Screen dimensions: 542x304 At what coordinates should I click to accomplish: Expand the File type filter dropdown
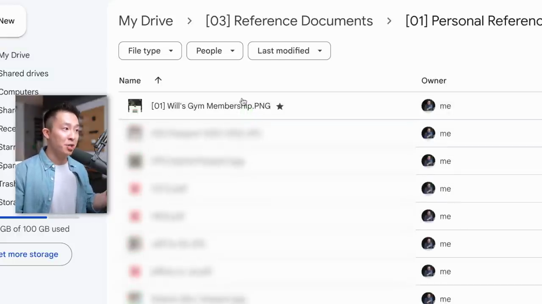click(x=150, y=51)
